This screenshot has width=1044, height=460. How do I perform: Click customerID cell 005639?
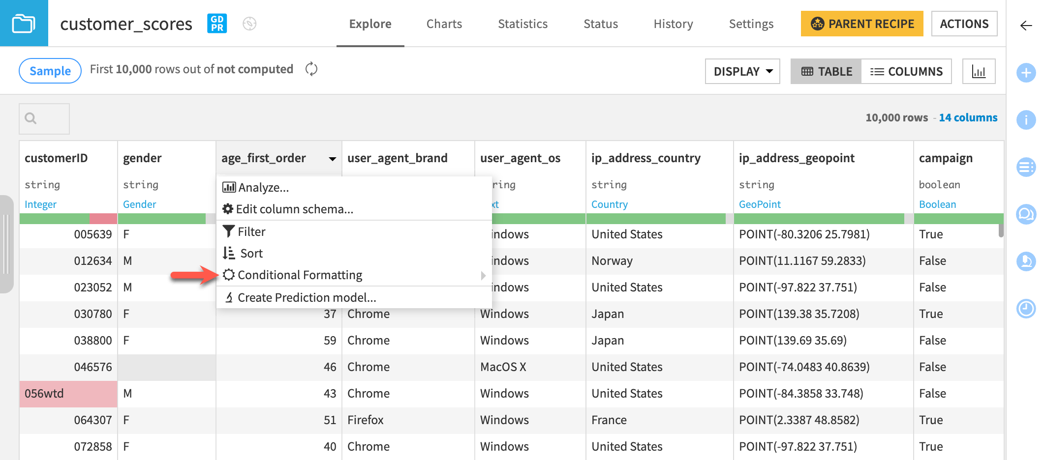(x=68, y=234)
